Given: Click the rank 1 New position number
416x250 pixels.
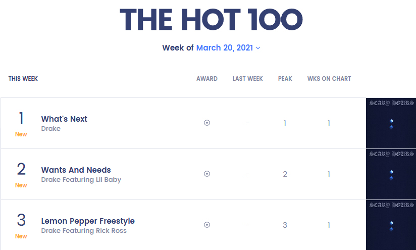Looking at the screenshot, I should [x=21, y=119].
